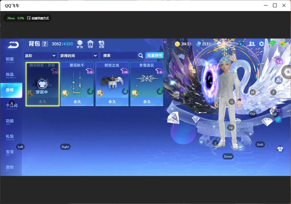This screenshot has width=291, height=204.
Task: Switch to the 饰品 ornaments tab
Action: click(10, 75)
